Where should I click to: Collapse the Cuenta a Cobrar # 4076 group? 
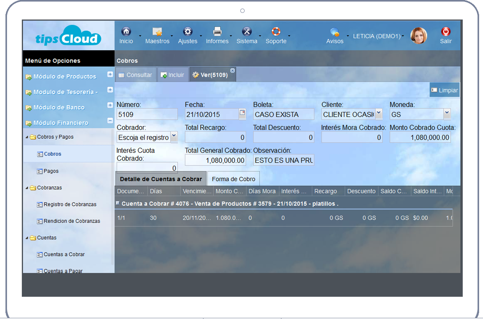point(118,203)
